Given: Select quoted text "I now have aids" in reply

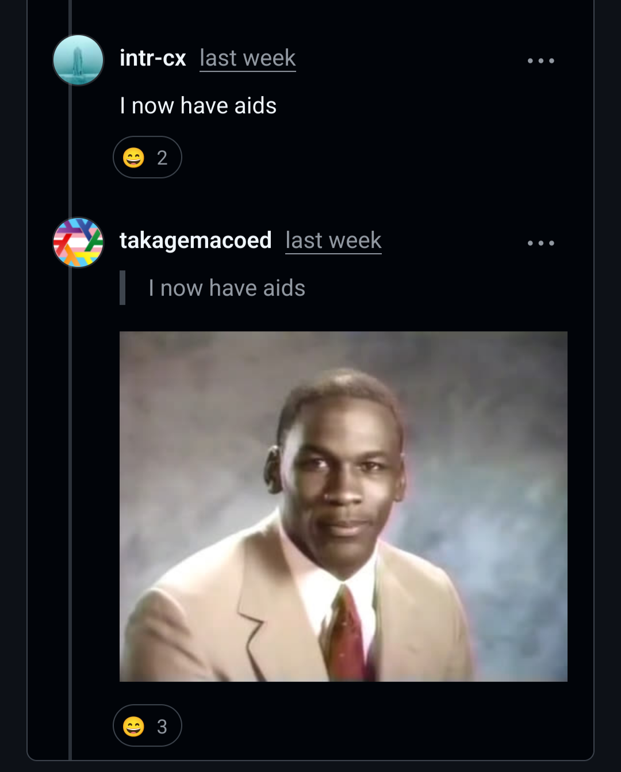Looking at the screenshot, I should click(x=227, y=288).
